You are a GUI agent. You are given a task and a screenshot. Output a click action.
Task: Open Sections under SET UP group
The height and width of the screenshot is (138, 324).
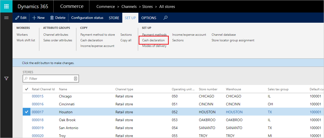(x=178, y=40)
